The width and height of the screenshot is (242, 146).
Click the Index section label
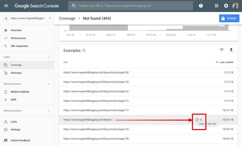(7, 57)
